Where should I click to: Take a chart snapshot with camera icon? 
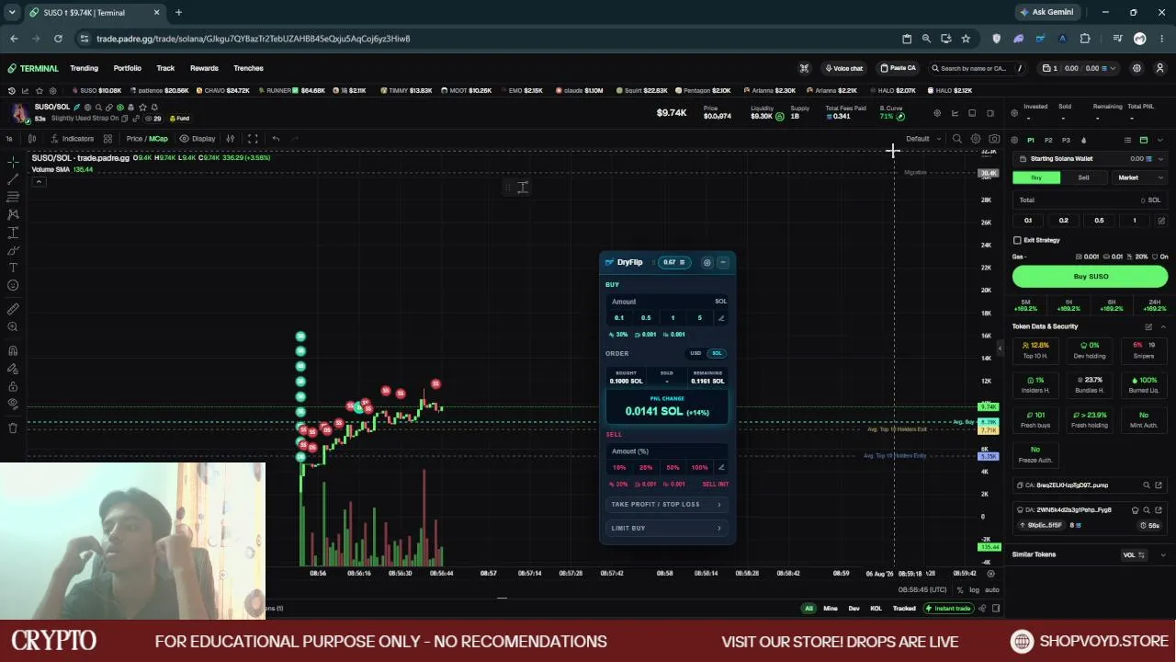click(x=994, y=139)
